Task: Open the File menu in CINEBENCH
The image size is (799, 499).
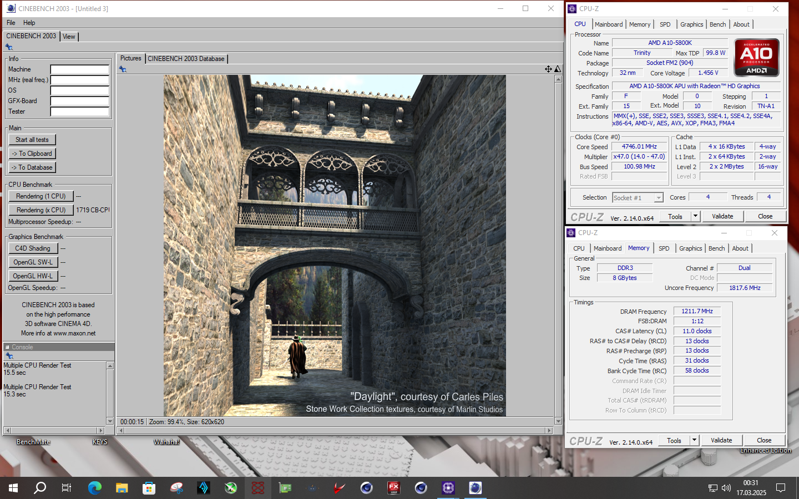Action: point(11,23)
